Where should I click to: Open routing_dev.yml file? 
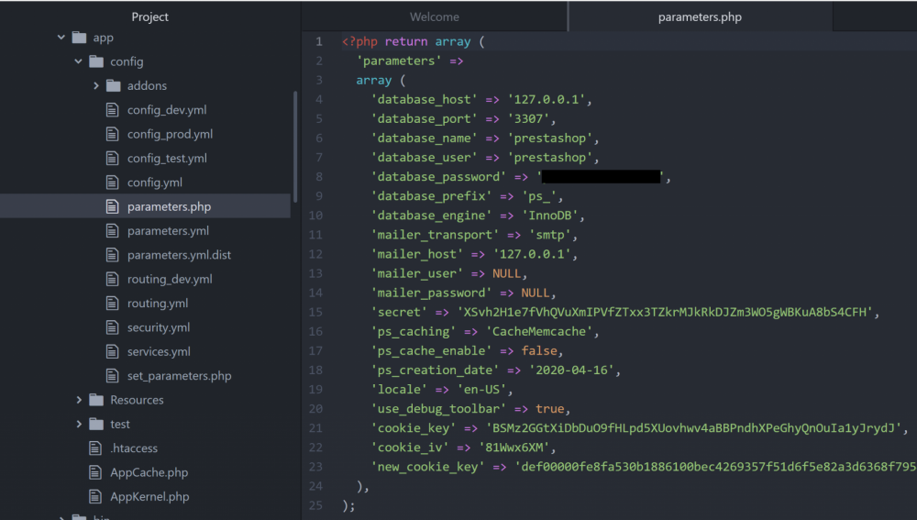tap(170, 279)
